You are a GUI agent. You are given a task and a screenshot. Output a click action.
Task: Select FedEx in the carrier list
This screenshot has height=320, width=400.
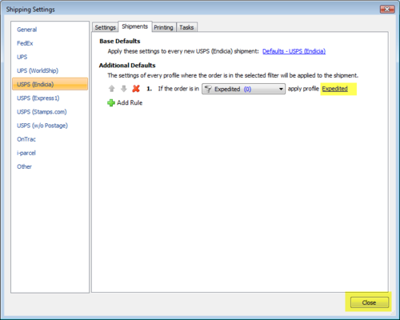(25, 43)
